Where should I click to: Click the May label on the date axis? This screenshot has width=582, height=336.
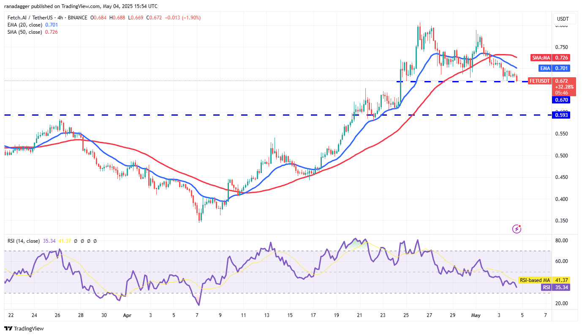point(476,315)
